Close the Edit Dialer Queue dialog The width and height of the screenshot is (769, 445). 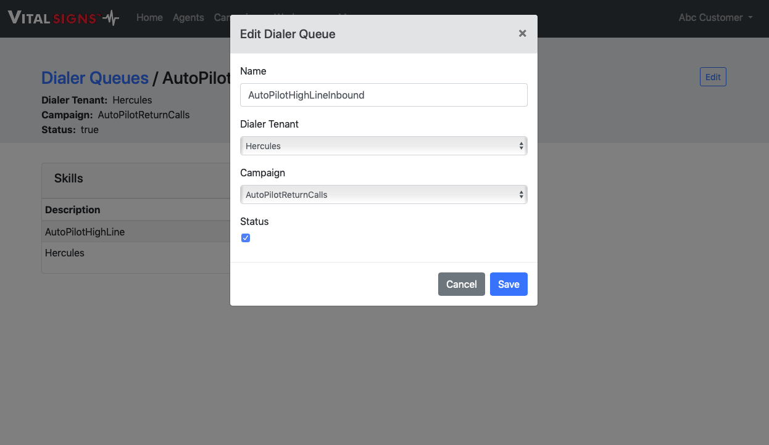coord(522,34)
